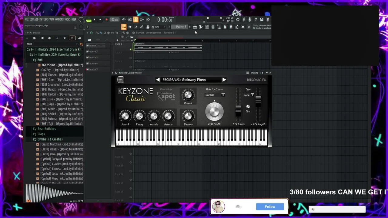Go to next Keyzone program arrow
The width and height of the screenshot is (388, 218).
(224, 80)
